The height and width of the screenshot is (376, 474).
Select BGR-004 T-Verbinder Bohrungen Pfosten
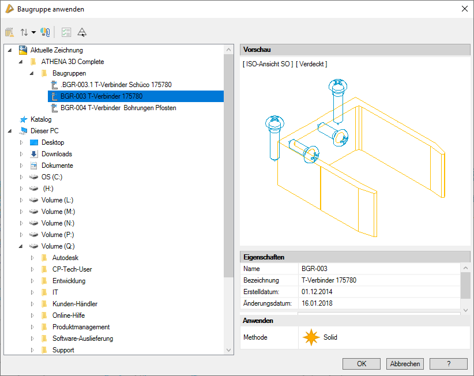[x=118, y=108]
